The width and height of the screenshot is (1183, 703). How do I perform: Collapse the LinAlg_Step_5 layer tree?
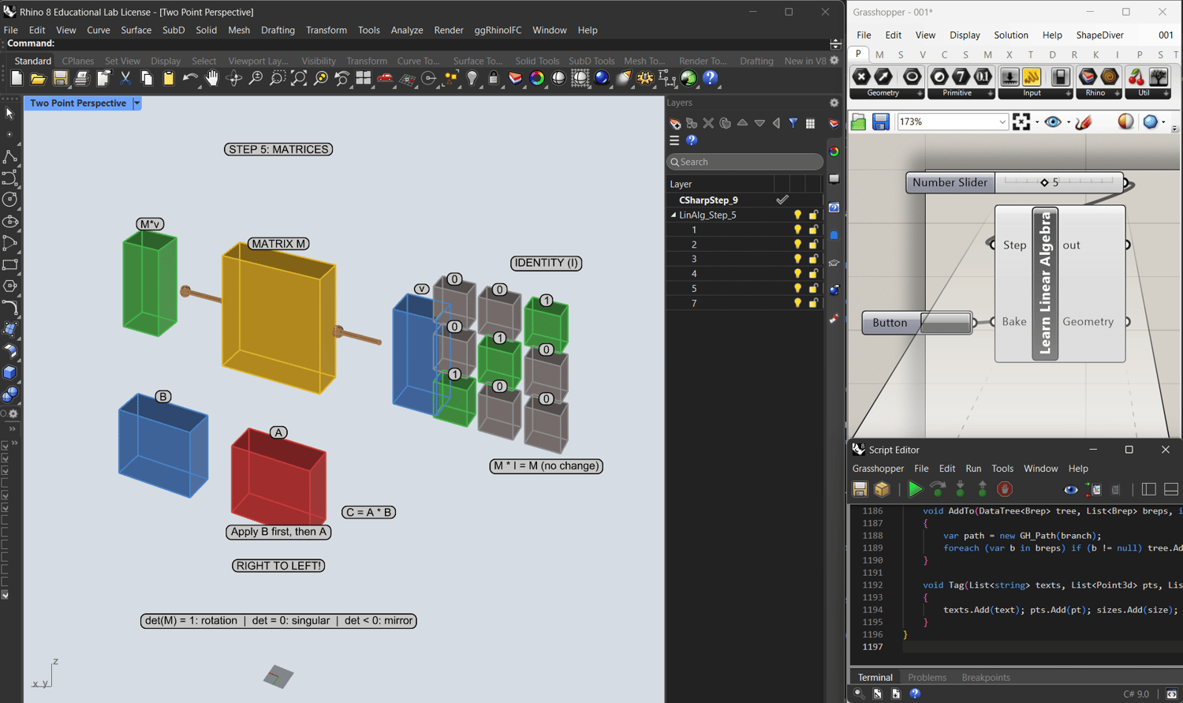674,215
